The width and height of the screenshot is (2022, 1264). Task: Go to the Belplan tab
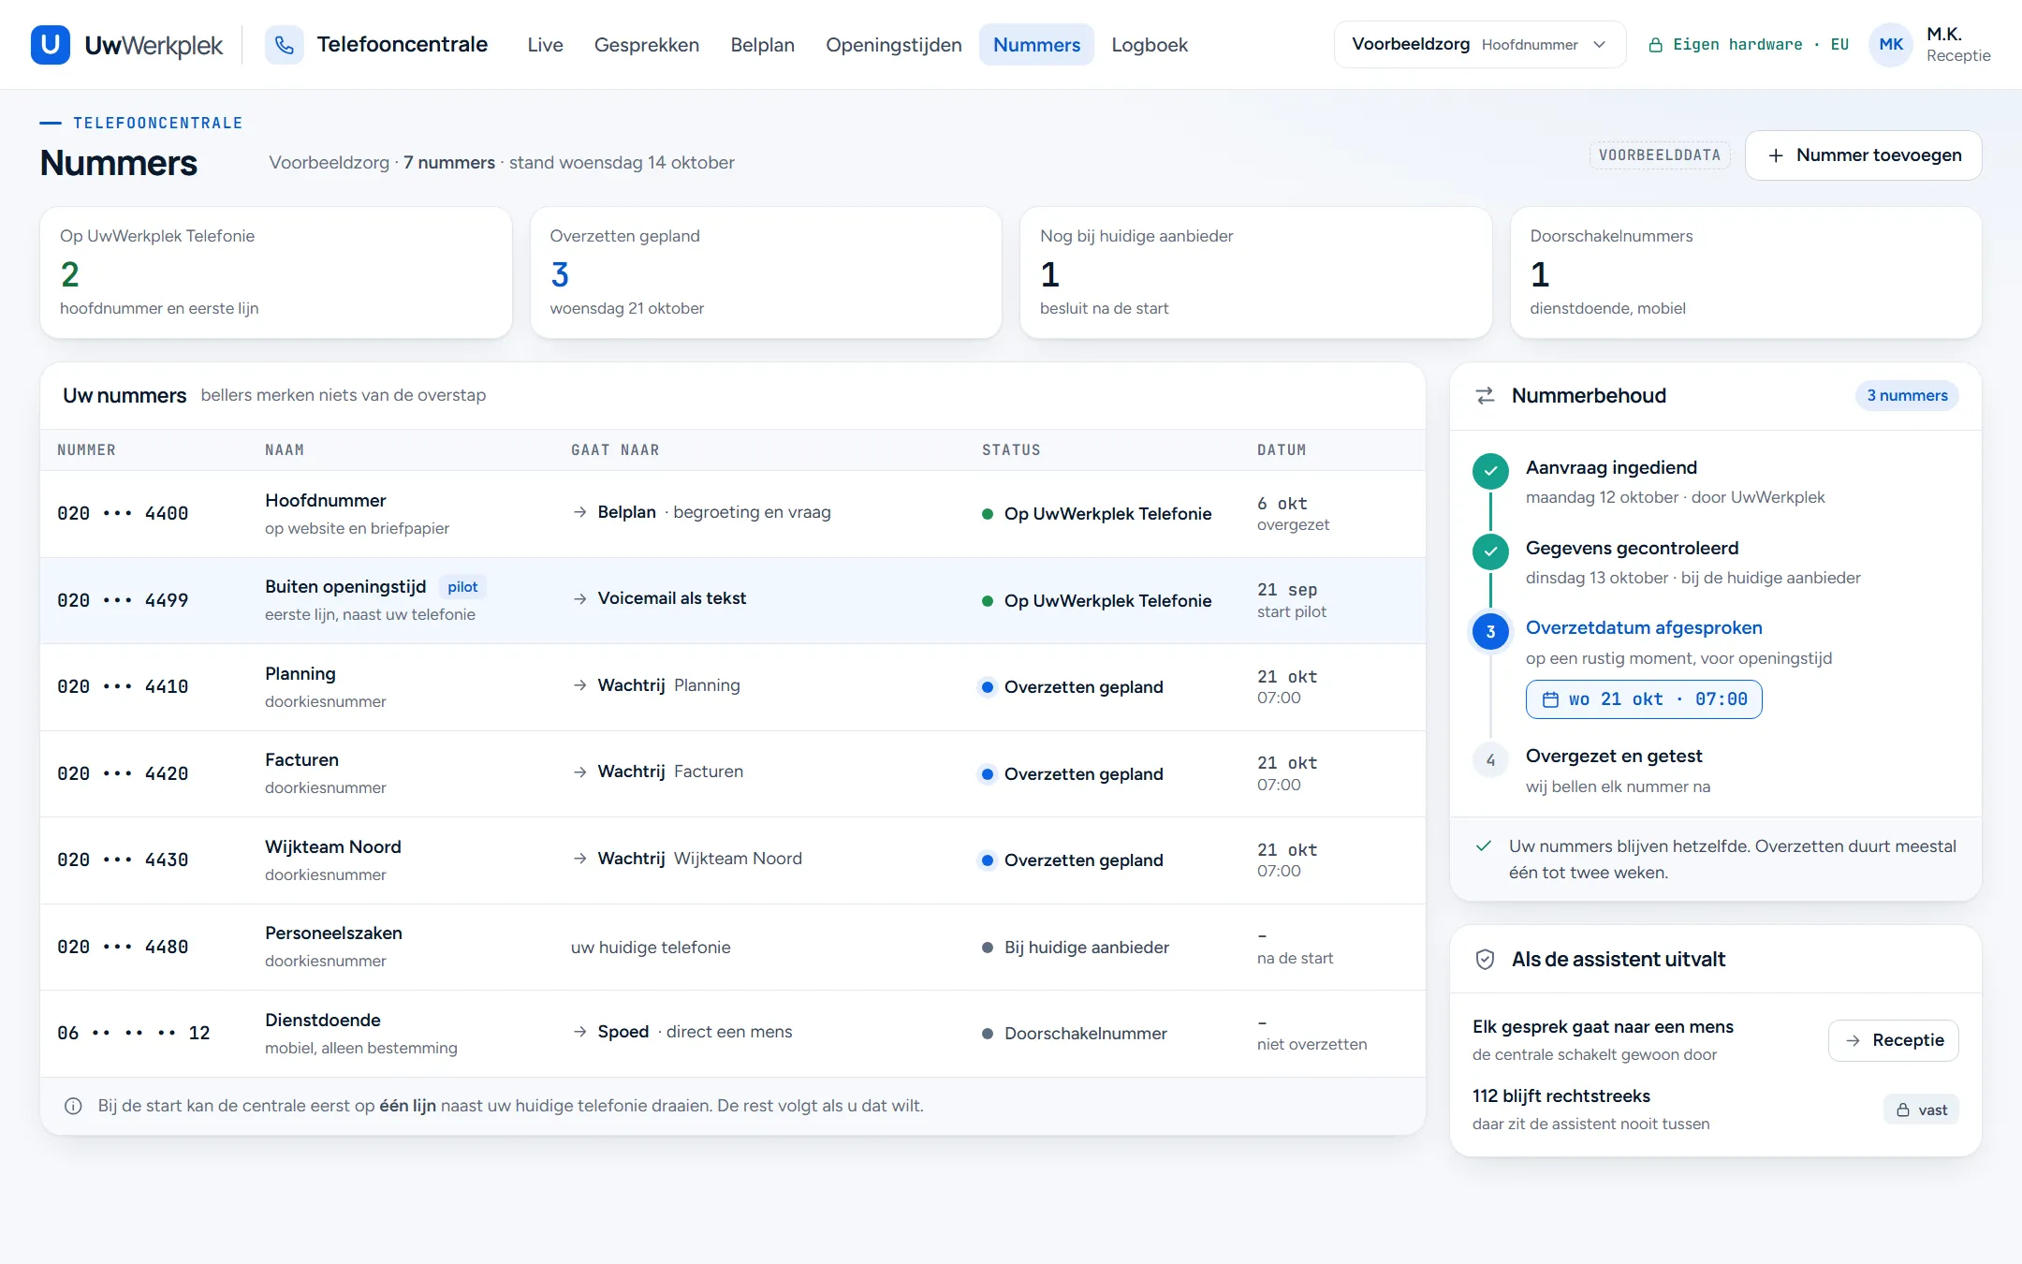coord(762,45)
